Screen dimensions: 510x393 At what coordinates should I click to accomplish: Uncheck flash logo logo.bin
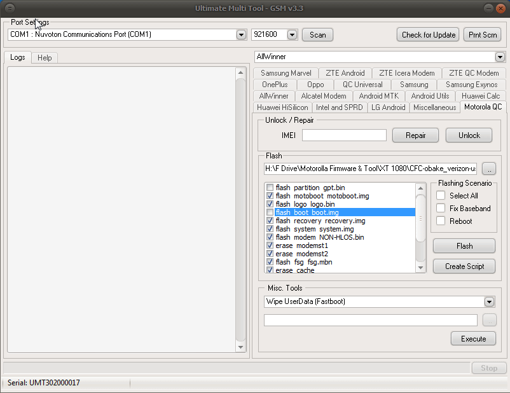point(270,204)
